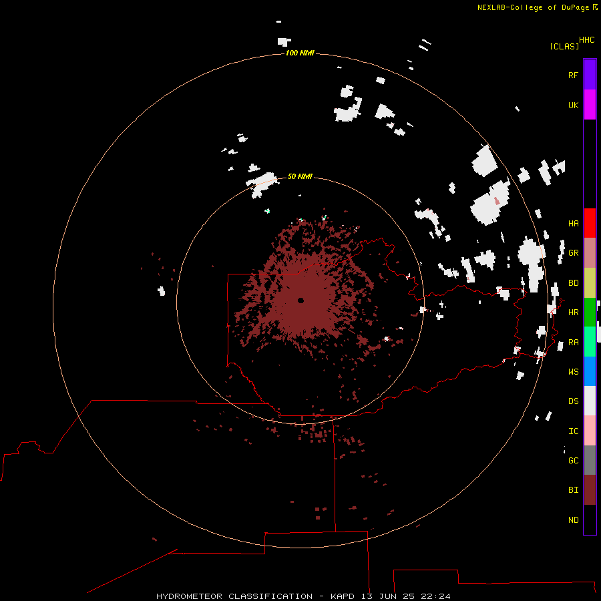Image resolution: width=601 pixels, height=601 pixels.
Task: Click the 100 NMI range ring label
Action: [x=300, y=53]
